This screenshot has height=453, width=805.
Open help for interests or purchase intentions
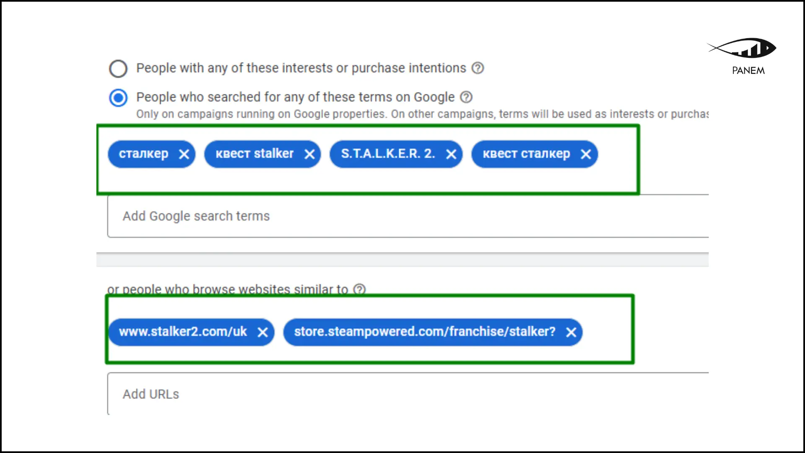[478, 68]
